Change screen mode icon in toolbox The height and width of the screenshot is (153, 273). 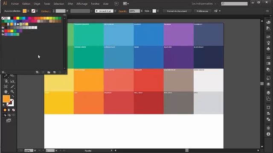click(9, 121)
